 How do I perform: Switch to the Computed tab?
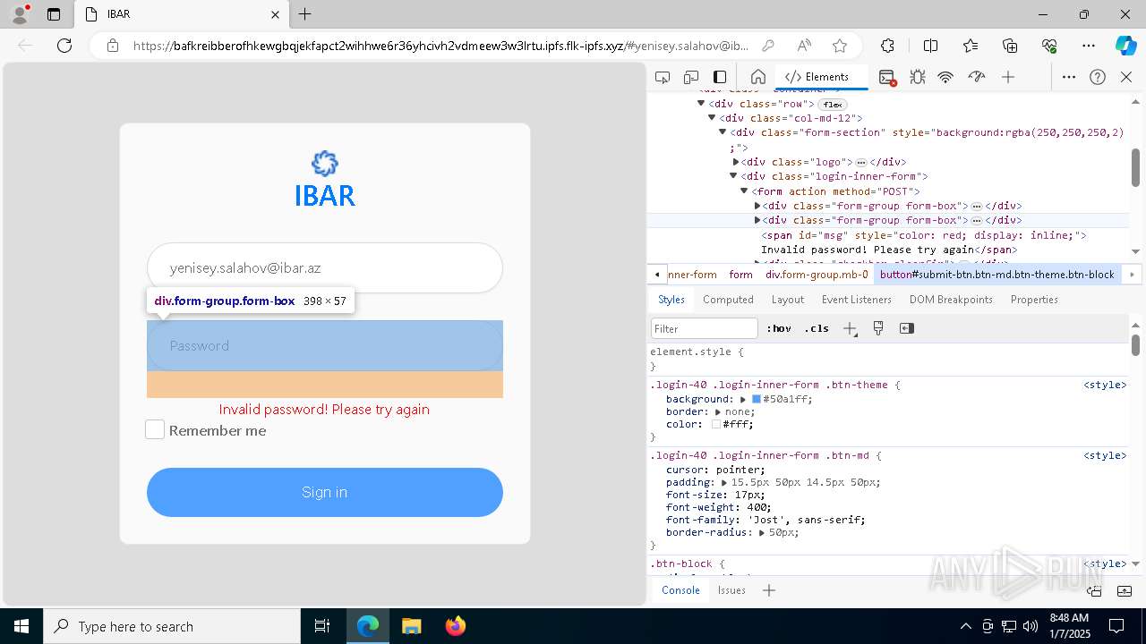click(x=728, y=300)
